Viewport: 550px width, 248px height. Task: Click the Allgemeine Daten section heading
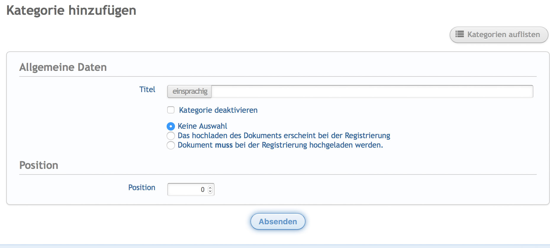pos(63,67)
